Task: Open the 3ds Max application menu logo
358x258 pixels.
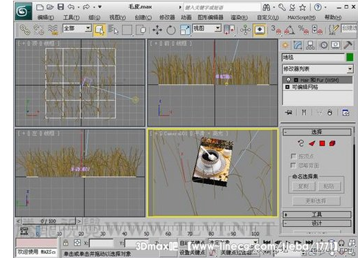Action: 24,11
